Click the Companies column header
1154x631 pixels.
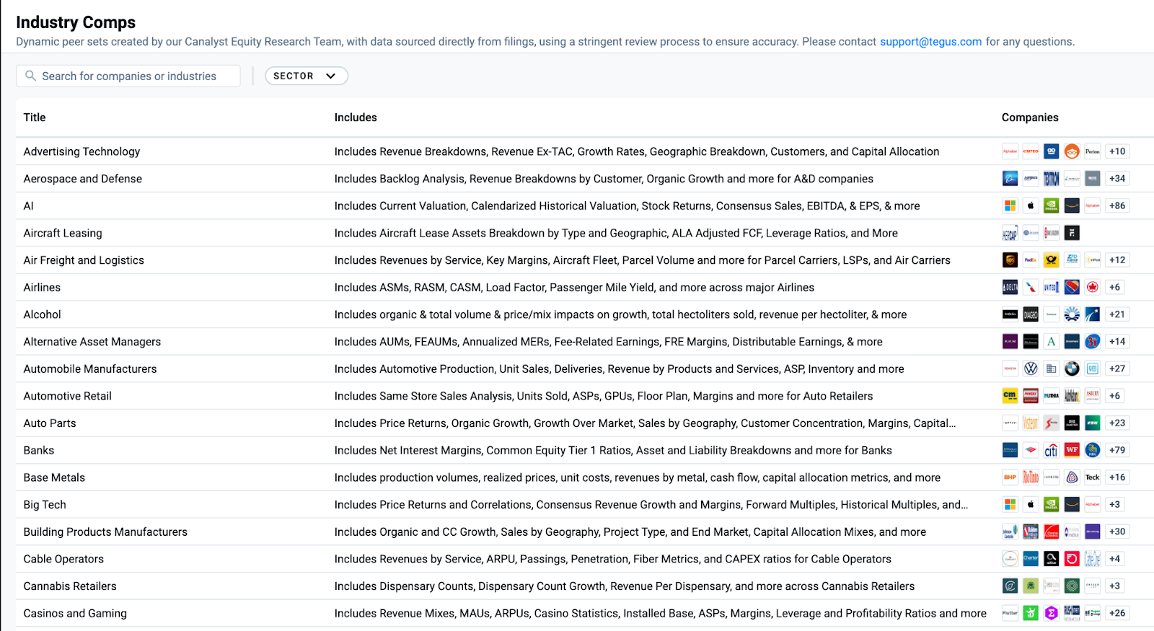[1030, 118]
